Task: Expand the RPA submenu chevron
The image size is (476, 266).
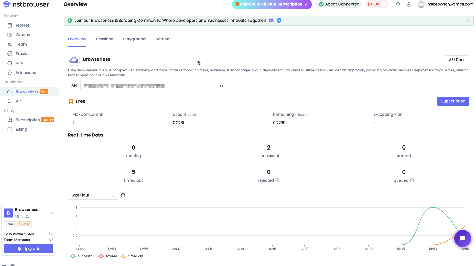Action: 52,63
